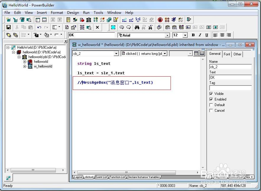Image resolution: width=261 pixels, height=191 pixels.
Task: Open the clicked event dropdown
Action: tap(165, 53)
